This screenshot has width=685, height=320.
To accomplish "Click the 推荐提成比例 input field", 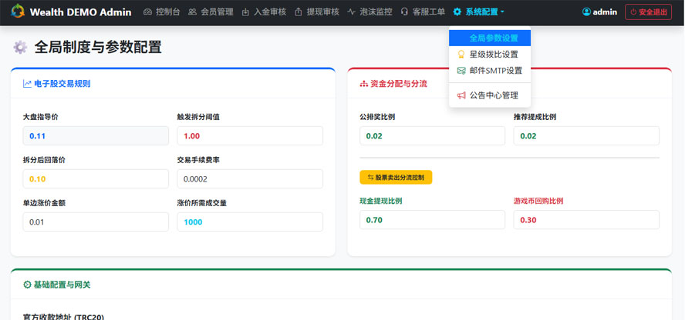I will point(586,136).
